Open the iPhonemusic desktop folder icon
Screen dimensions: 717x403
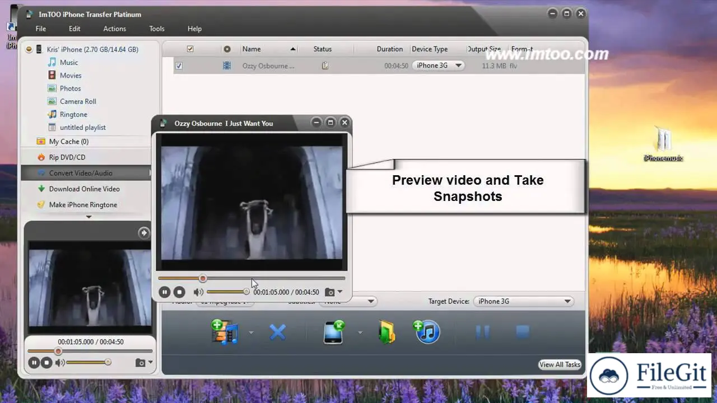tap(663, 144)
